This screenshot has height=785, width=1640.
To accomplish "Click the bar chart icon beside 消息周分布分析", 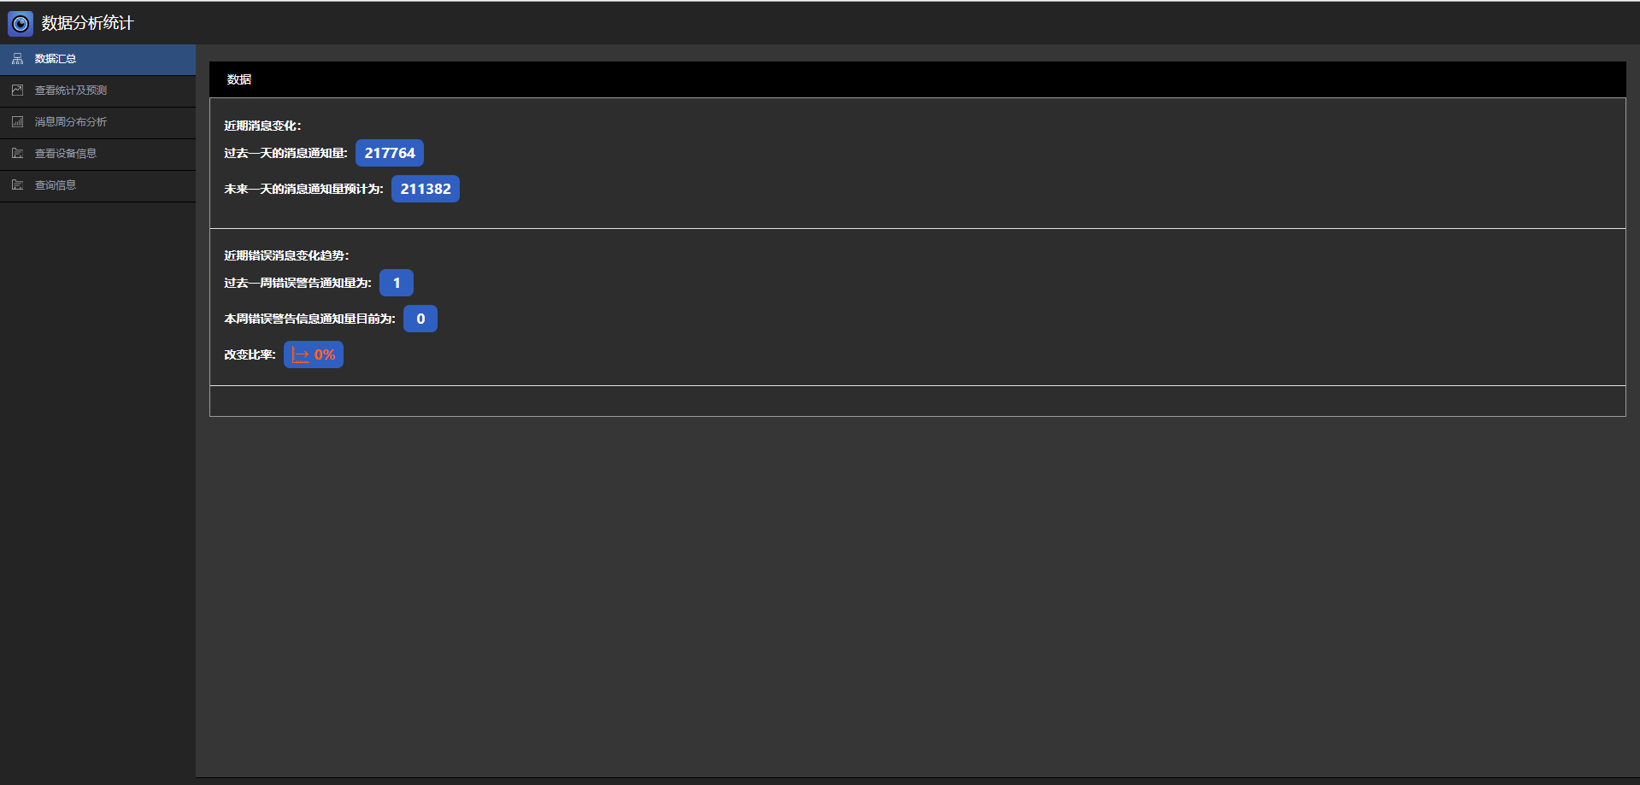I will (x=17, y=122).
